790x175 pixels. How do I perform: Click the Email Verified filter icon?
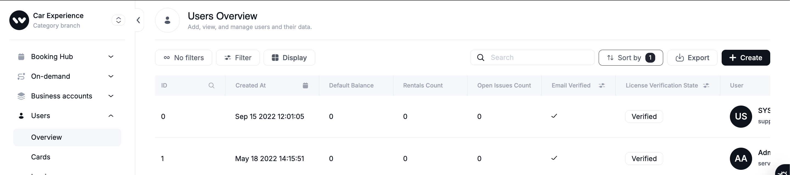[x=602, y=86]
